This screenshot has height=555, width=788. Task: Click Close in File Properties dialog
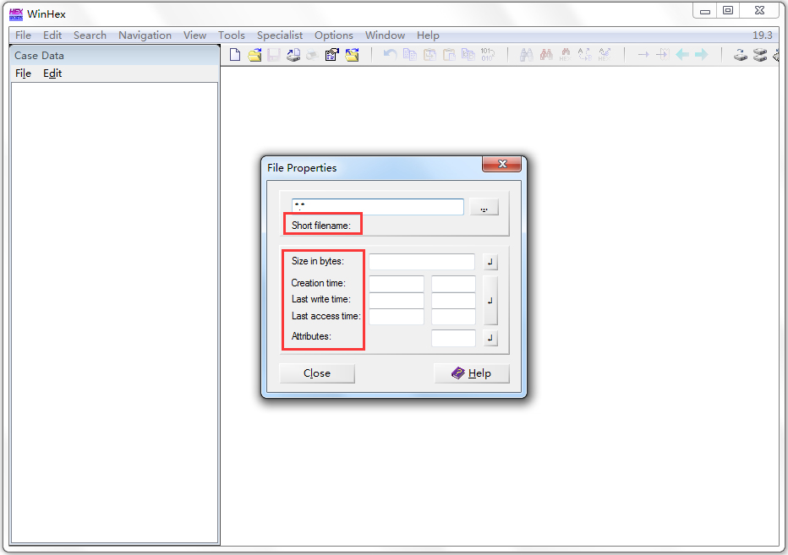coord(317,373)
